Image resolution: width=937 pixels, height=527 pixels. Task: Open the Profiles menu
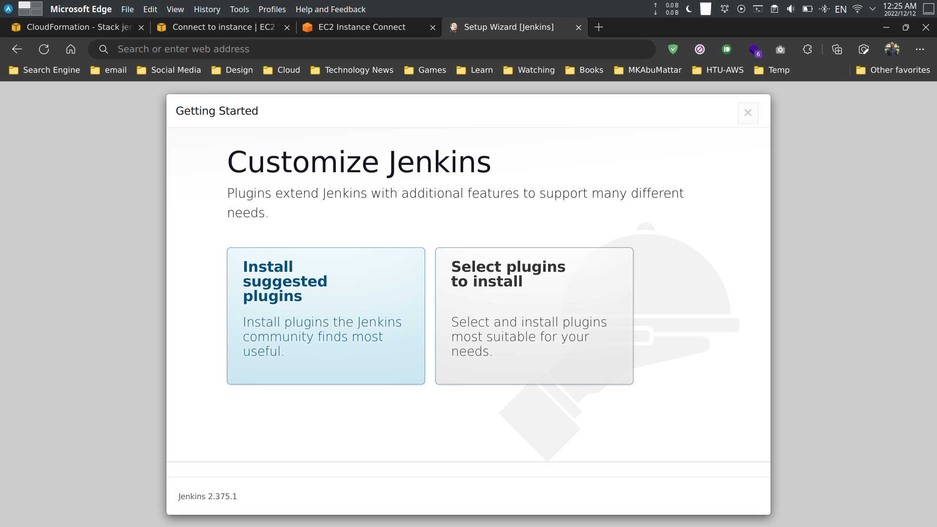[272, 9]
